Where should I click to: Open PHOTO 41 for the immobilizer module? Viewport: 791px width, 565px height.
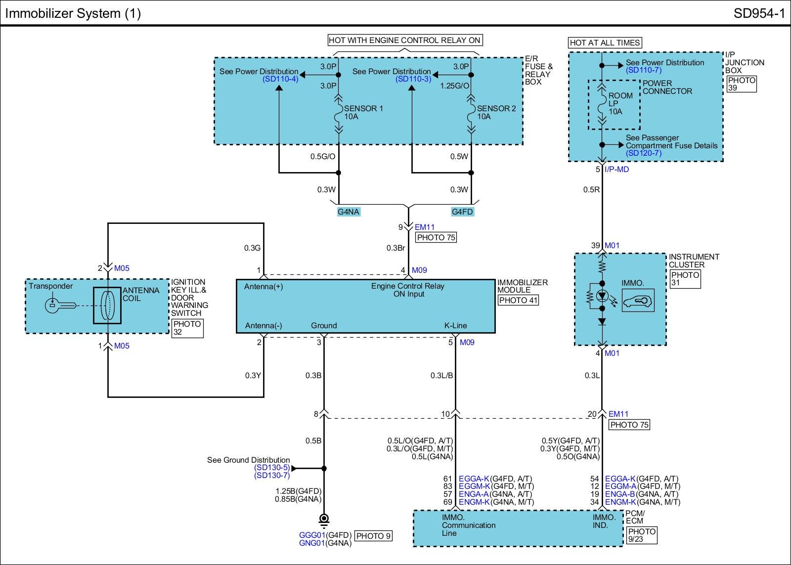coord(518,301)
